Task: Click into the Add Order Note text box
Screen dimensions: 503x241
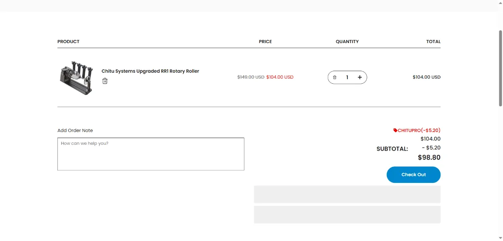Action: pos(151,154)
